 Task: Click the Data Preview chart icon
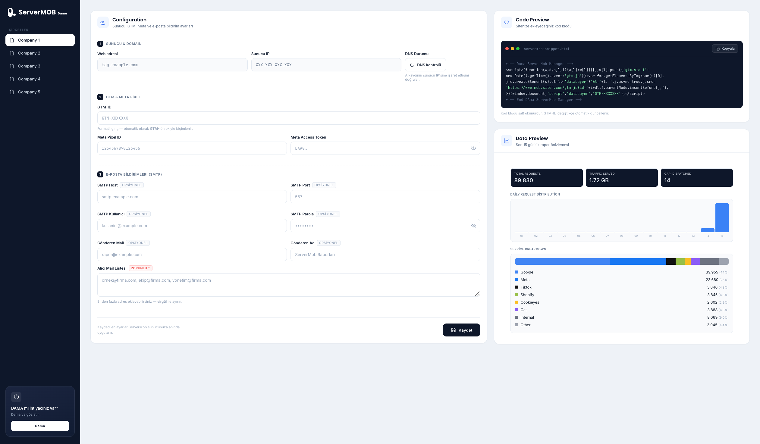506,141
